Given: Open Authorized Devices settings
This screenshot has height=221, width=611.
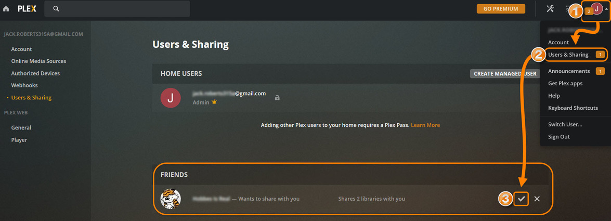Looking at the screenshot, I should tap(35, 73).
